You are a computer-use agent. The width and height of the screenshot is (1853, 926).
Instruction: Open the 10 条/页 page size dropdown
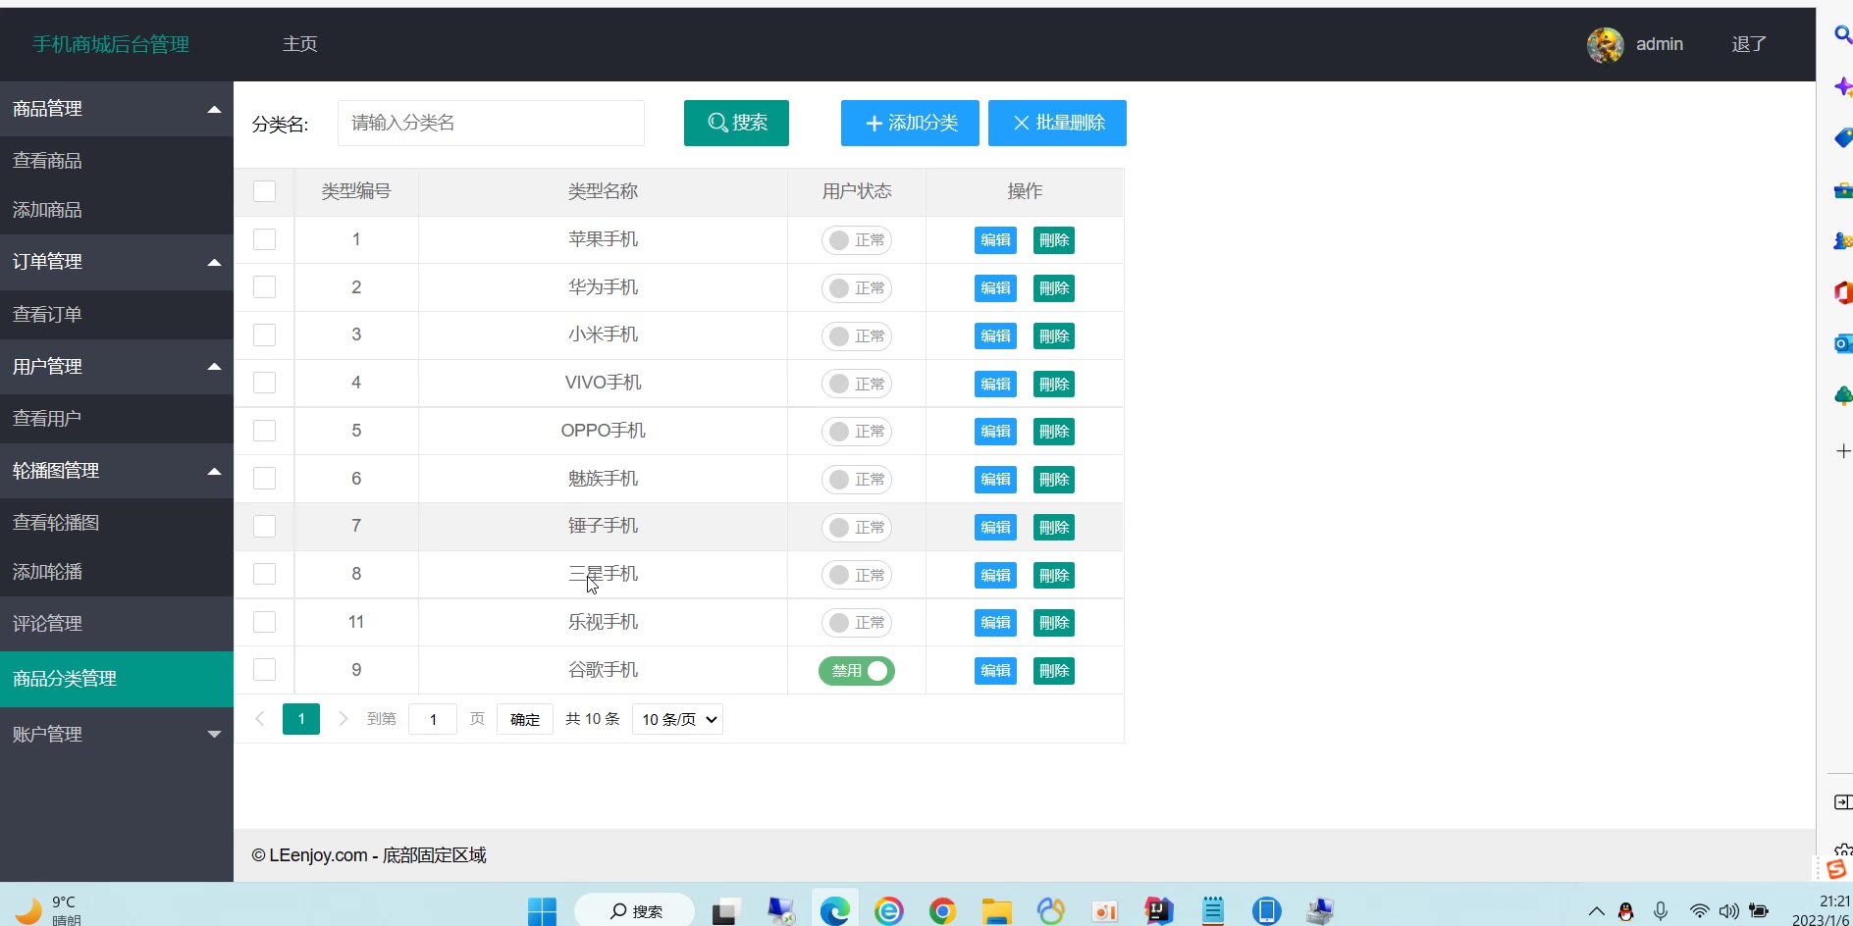coord(678,719)
